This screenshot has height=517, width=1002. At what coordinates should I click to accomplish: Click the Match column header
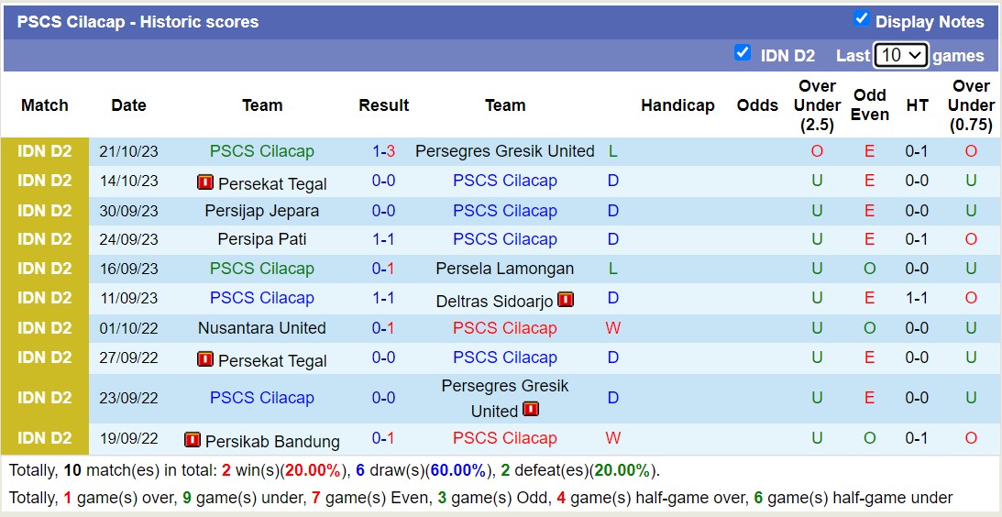pyautogui.click(x=45, y=105)
